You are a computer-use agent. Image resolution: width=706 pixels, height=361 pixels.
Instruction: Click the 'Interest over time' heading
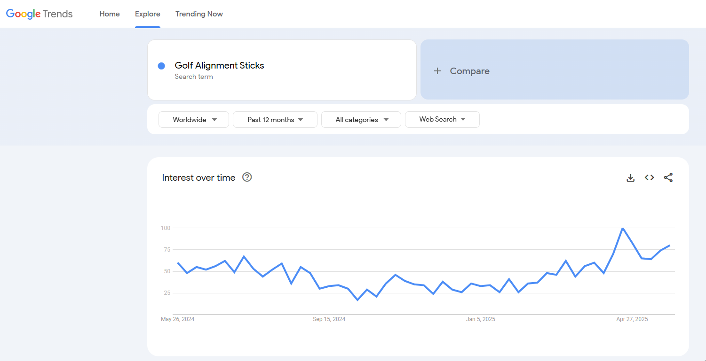point(198,177)
